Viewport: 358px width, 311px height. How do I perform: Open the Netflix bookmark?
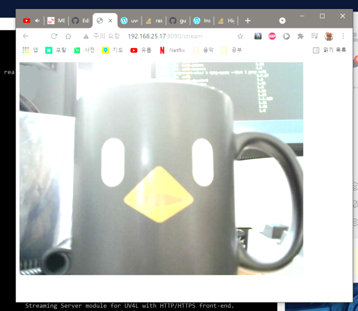172,50
